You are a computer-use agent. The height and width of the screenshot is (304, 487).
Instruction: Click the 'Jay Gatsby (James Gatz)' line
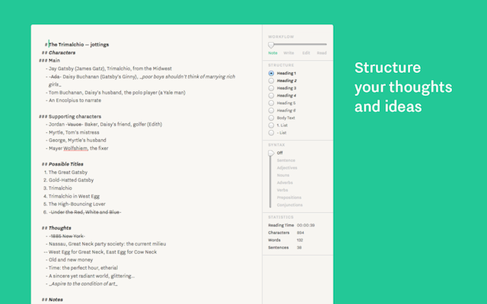pos(109,68)
